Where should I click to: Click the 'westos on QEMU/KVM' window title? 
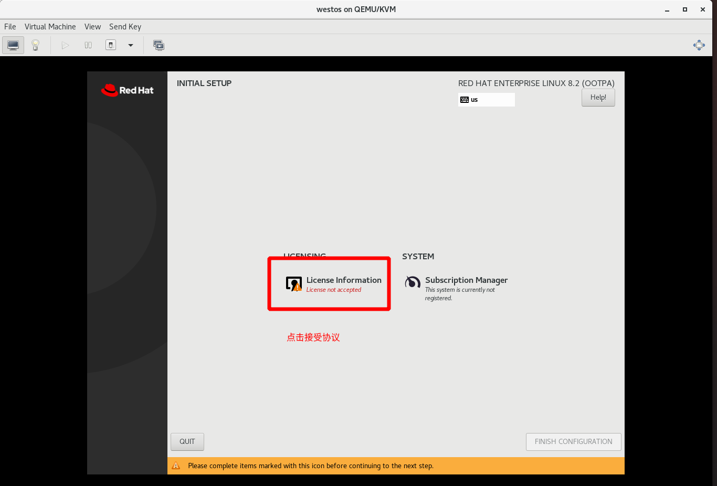tap(356, 9)
